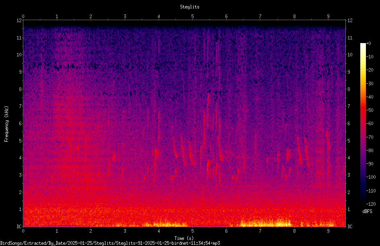Click the 3 kHz label on left axis
The image size is (380, 246).
click(21, 175)
